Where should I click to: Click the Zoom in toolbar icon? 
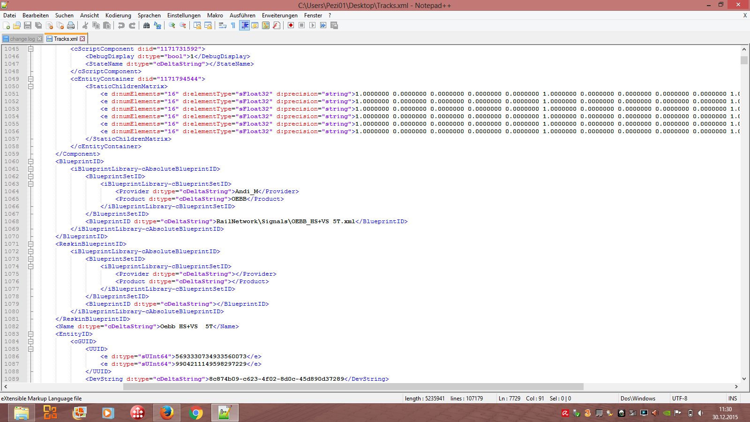point(172,25)
